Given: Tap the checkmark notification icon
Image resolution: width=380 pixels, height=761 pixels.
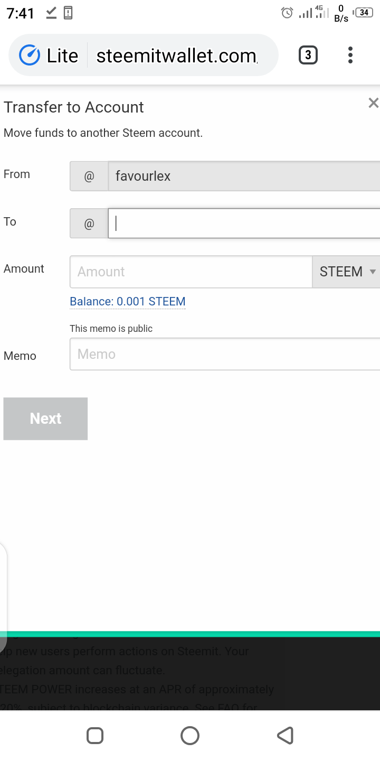Looking at the screenshot, I should click(x=51, y=13).
